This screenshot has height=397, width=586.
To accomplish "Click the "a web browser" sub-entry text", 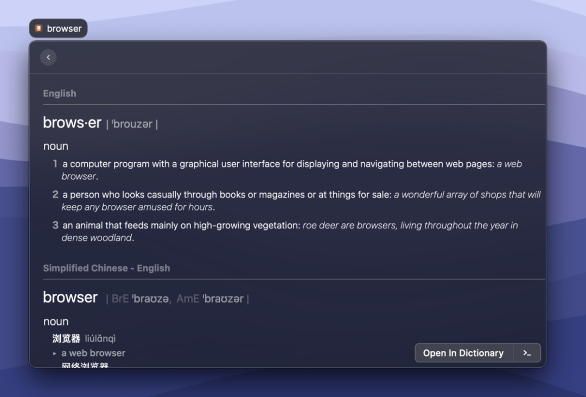I will 93,353.
